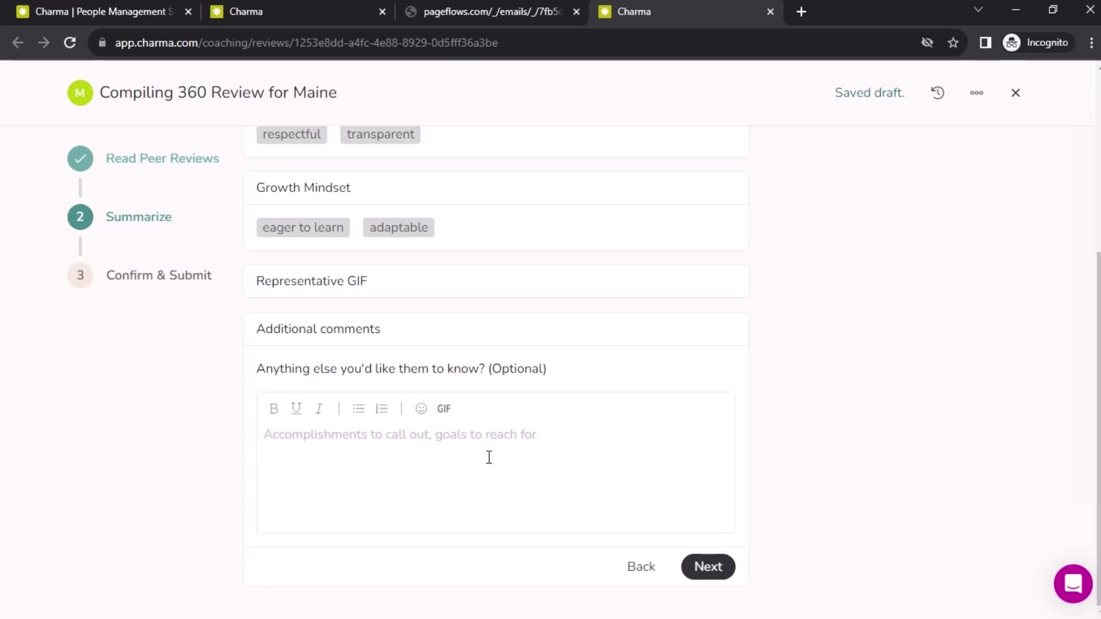Toggle underline formatting in text editor
The height and width of the screenshot is (619, 1101).
tap(296, 408)
